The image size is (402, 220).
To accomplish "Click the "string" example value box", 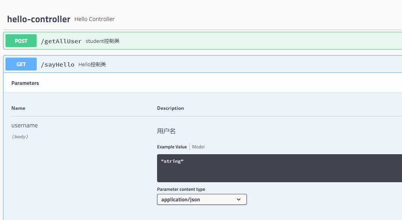I will click(x=279, y=168).
